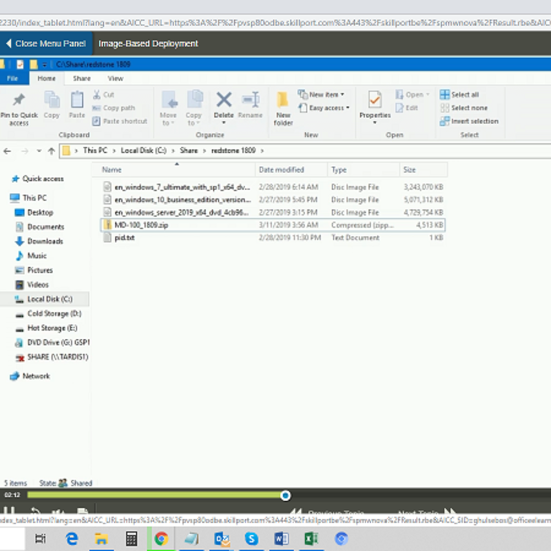The width and height of the screenshot is (551, 551).
Task: Click the Explorer forward arrow
Action: [x=25, y=151]
